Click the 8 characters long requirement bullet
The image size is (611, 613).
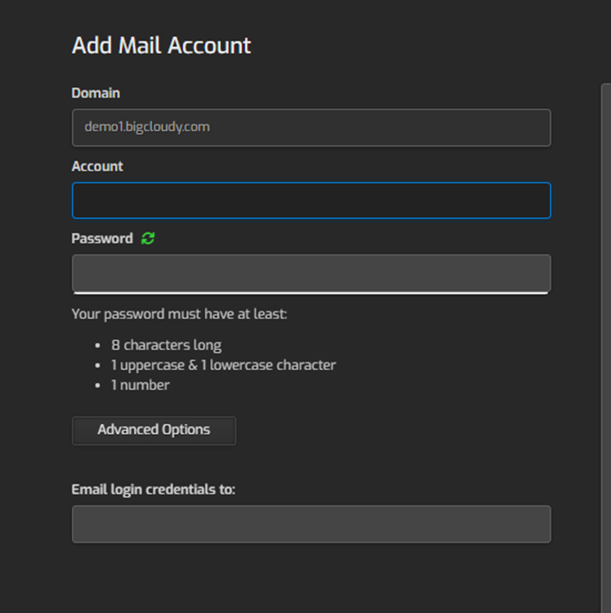pos(166,345)
